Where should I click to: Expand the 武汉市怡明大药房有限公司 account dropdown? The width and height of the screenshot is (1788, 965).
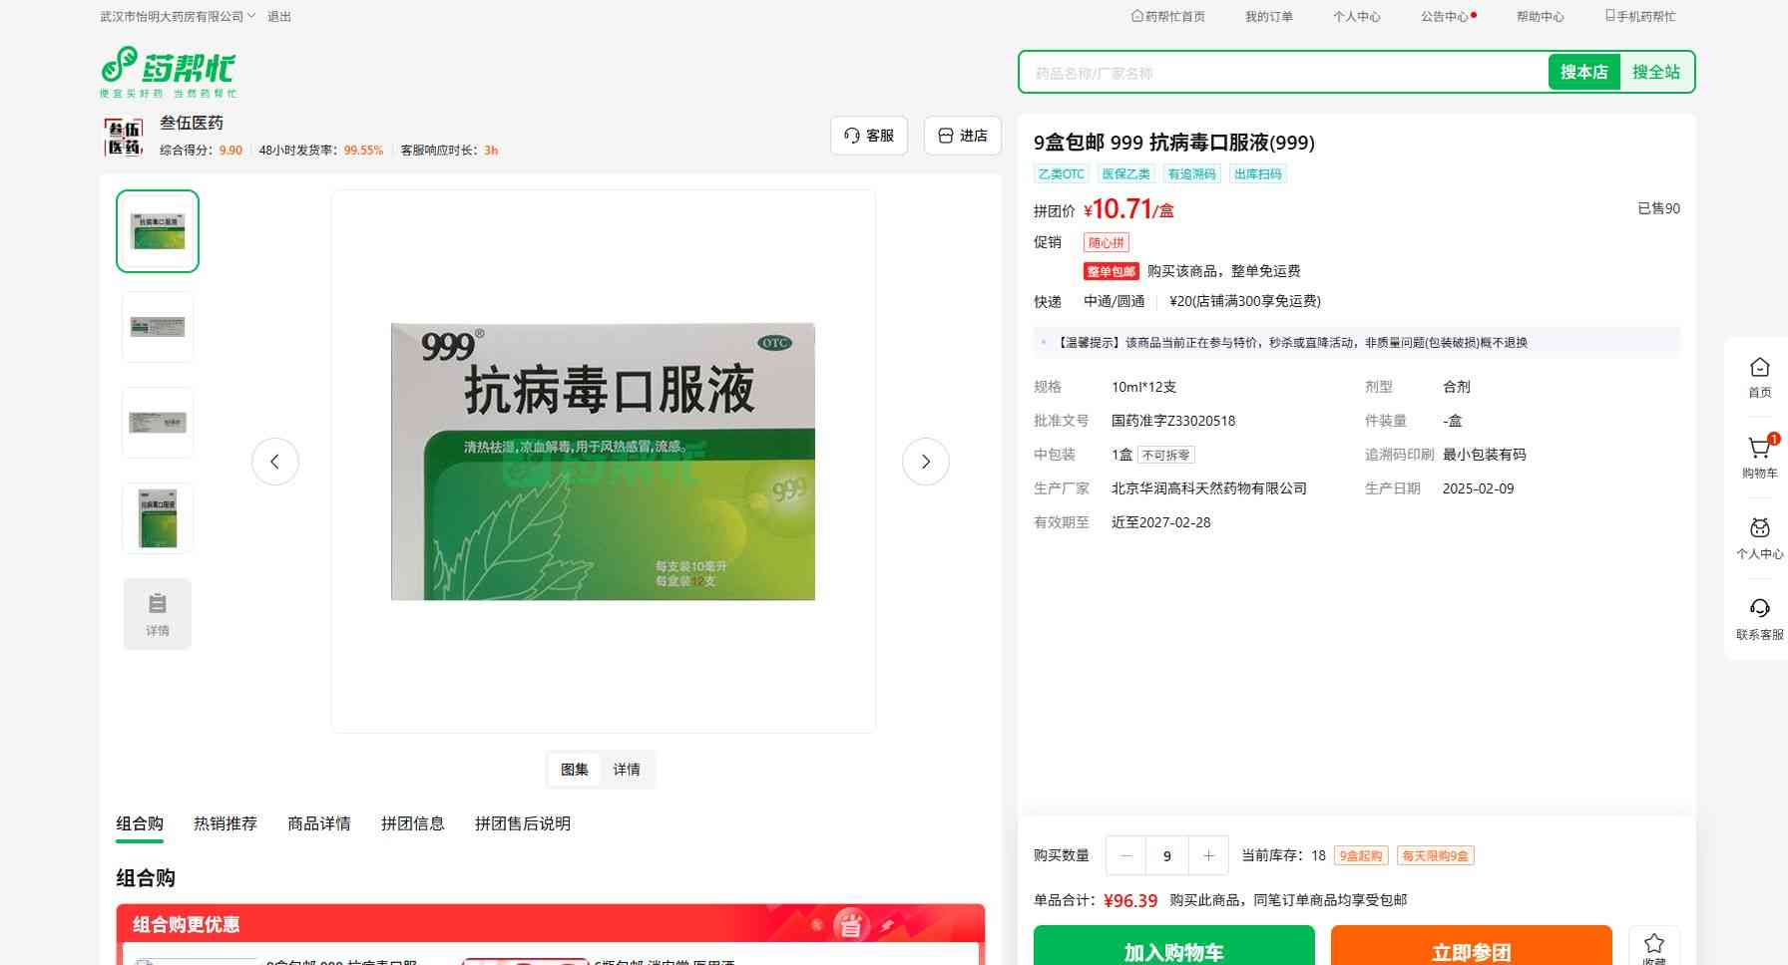[x=178, y=16]
